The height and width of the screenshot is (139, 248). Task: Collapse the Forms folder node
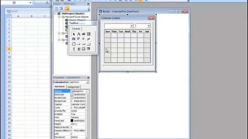[x=59, y=33]
